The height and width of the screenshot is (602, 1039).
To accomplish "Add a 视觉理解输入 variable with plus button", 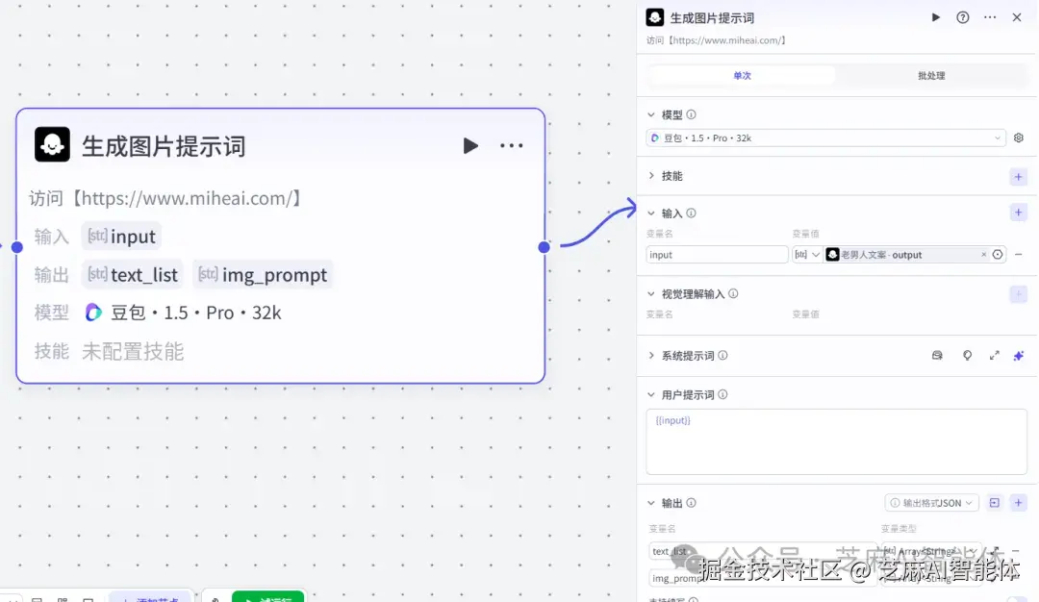I will 1018,293.
